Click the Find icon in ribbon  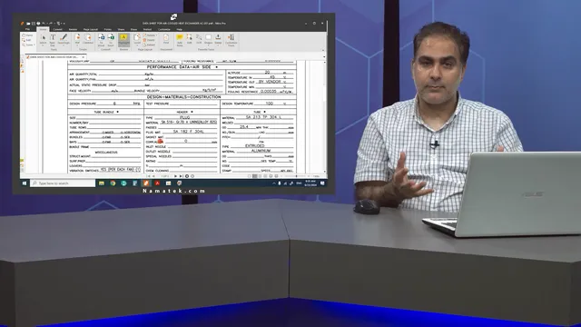[x=166, y=39]
